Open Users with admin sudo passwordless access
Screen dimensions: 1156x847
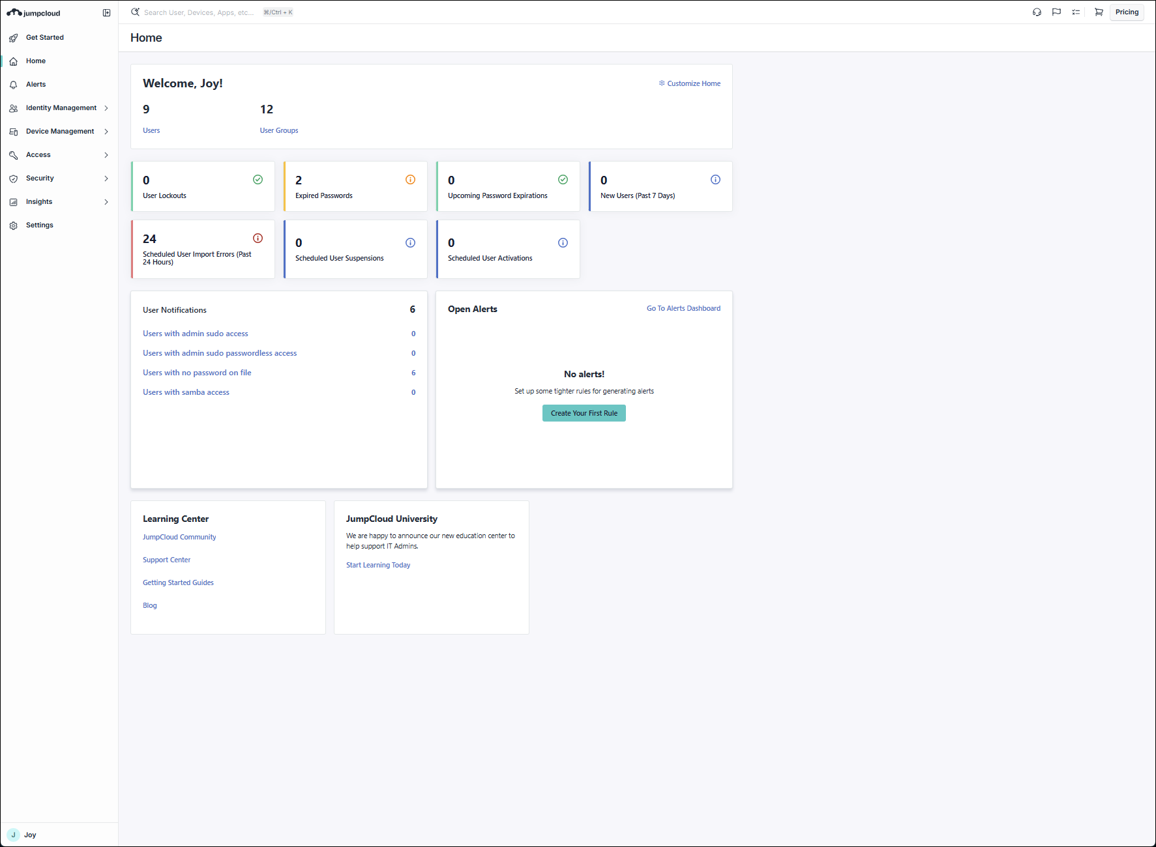click(x=220, y=353)
